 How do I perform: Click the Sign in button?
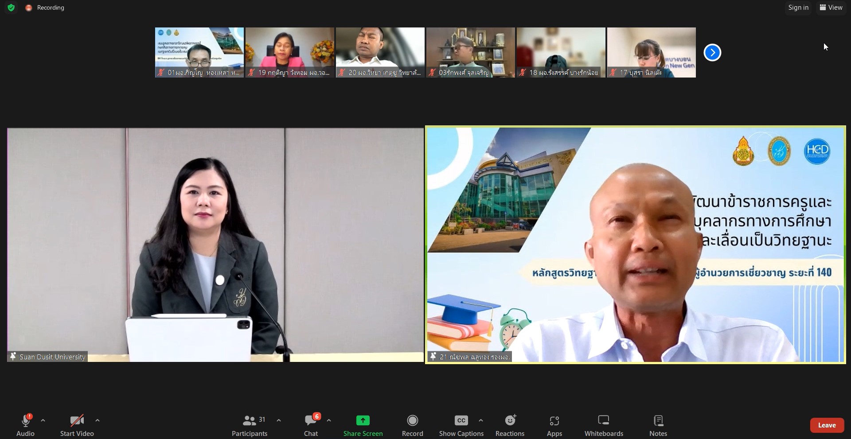coord(798,8)
